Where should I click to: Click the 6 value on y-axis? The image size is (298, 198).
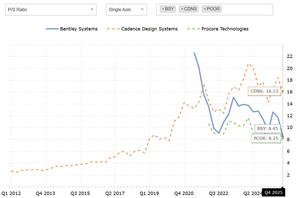tap(288, 151)
